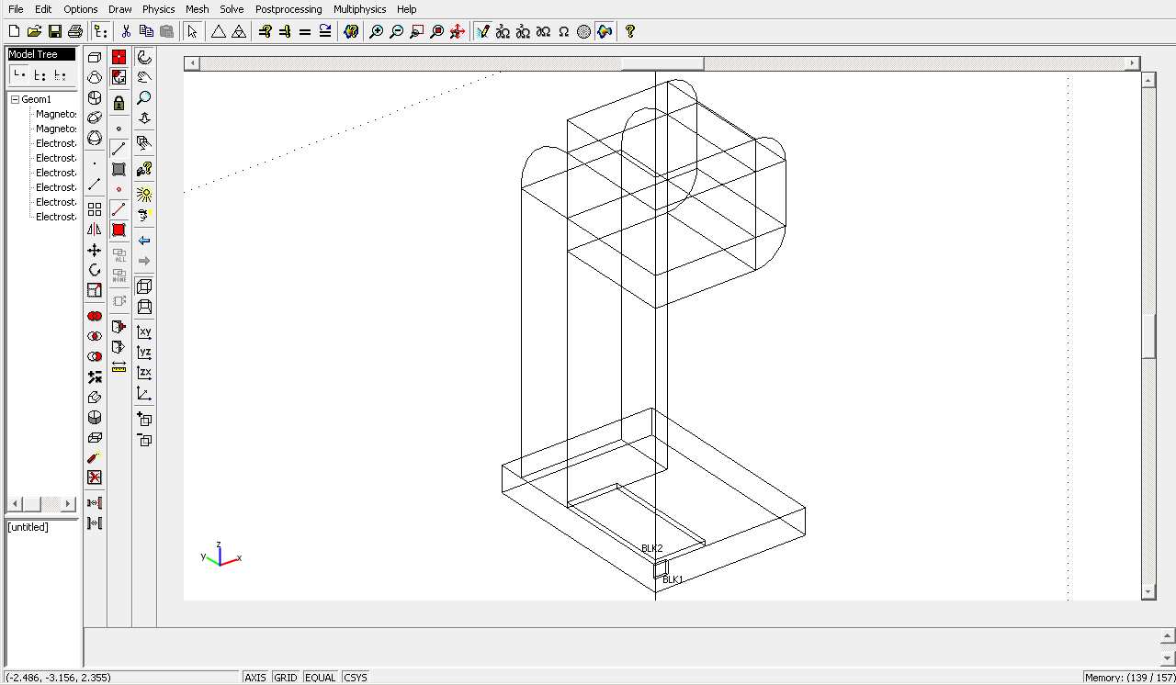
Task: Click the Solve equals-sign icon
Action: tap(305, 31)
